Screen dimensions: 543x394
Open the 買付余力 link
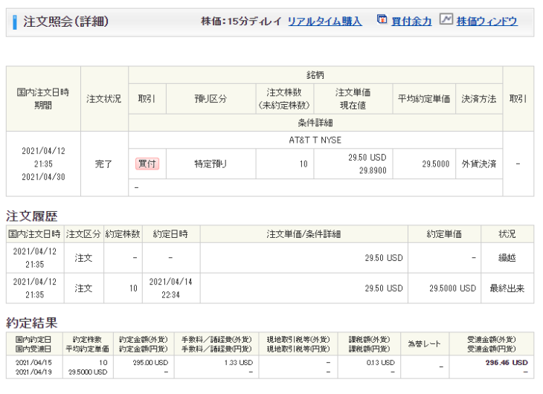coord(413,22)
